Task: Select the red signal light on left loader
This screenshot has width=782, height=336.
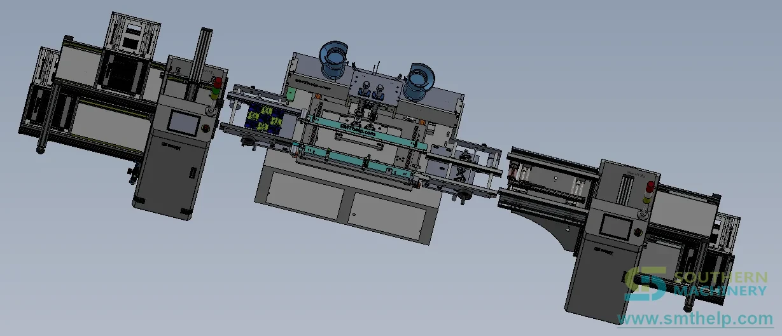Action: click(218, 83)
